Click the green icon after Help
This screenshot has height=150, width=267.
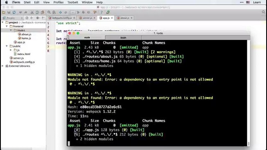point(108,12)
